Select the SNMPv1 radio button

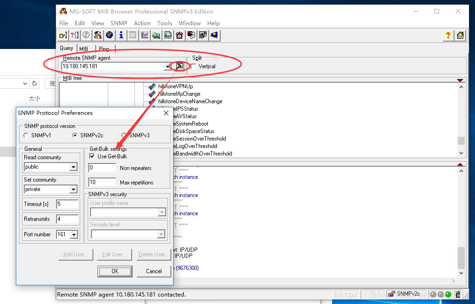pyautogui.click(x=26, y=135)
